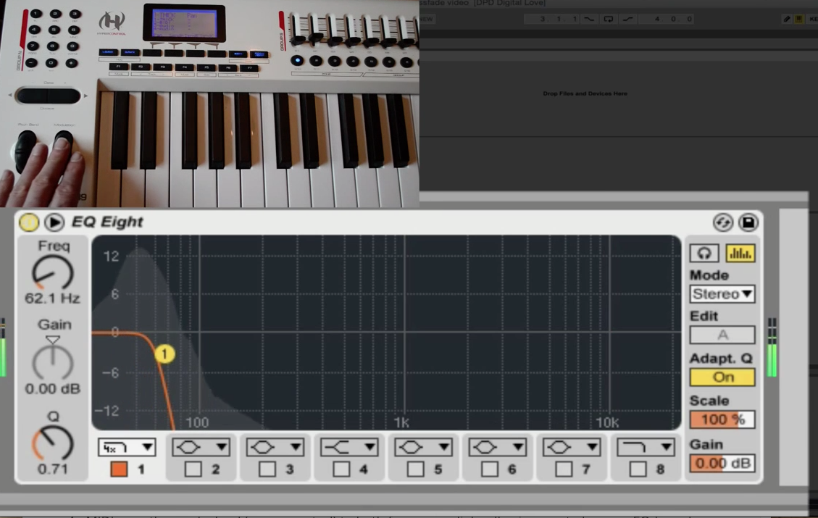
Task: Enable filter band 4 checkbox
Action: (341, 469)
